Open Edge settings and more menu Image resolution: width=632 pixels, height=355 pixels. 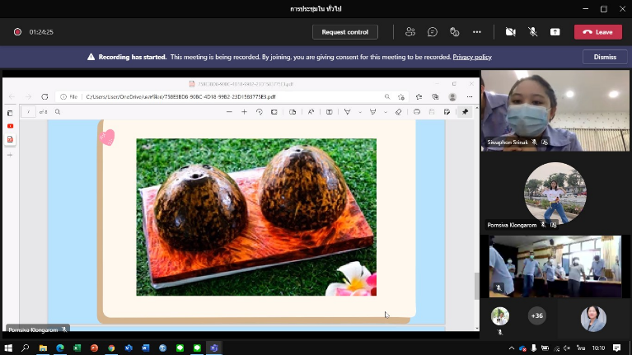470,96
